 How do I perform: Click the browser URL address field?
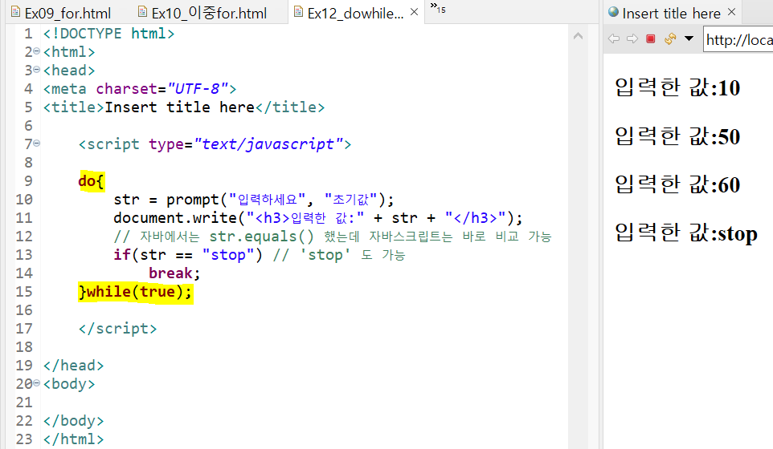point(738,40)
